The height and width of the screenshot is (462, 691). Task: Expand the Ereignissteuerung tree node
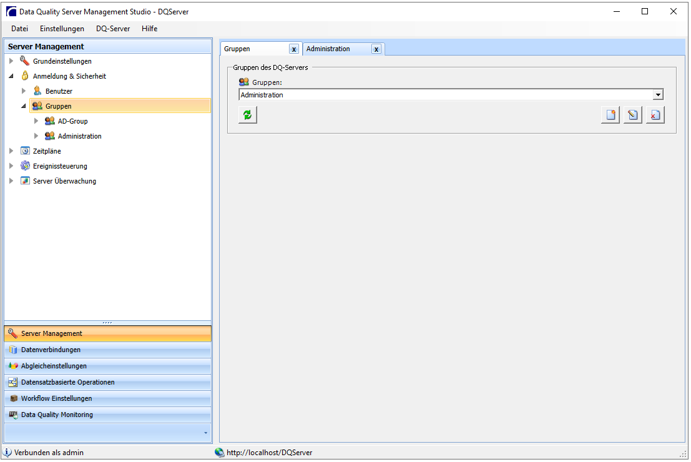coord(11,165)
